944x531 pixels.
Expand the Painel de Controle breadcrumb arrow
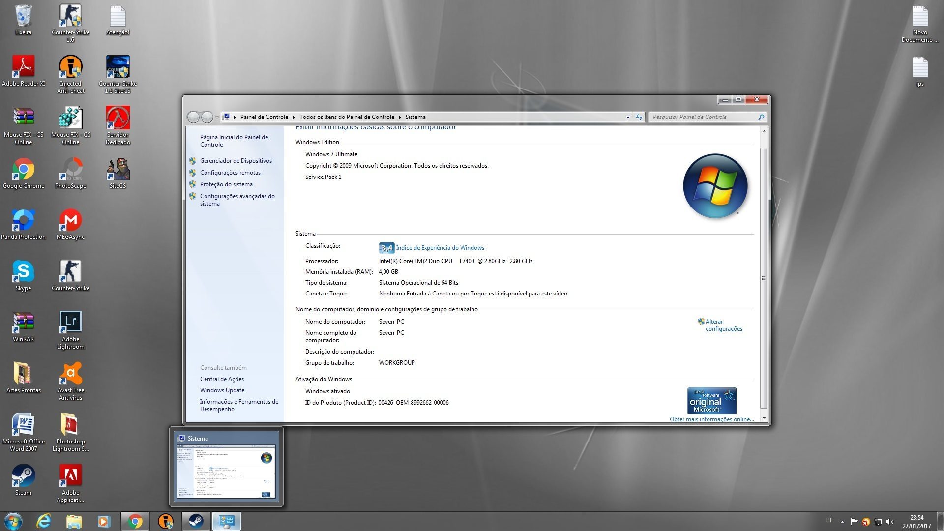click(x=294, y=117)
